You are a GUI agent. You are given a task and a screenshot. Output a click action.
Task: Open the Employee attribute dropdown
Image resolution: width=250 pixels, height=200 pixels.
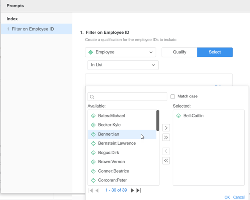pos(121,52)
